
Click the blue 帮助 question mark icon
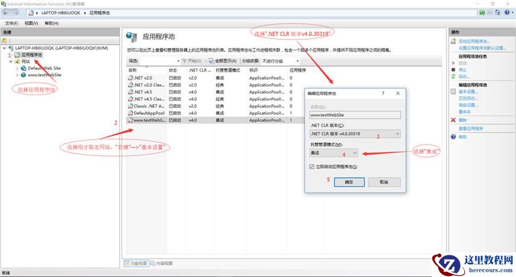(x=454, y=136)
